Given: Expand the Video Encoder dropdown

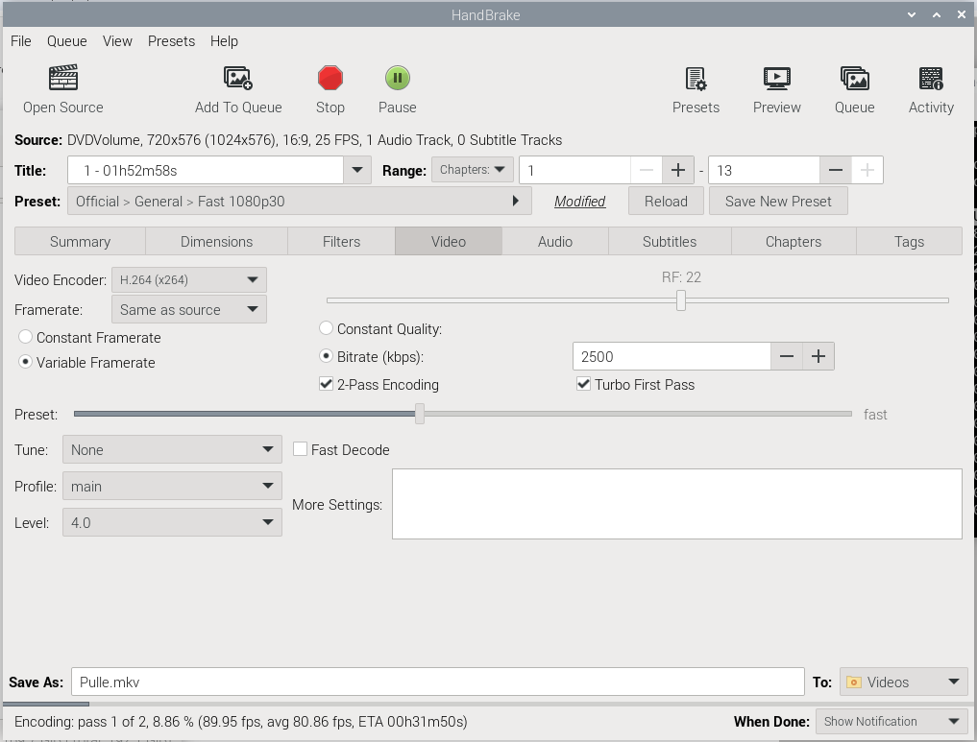Looking at the screenshot, I should pos(188,280).
